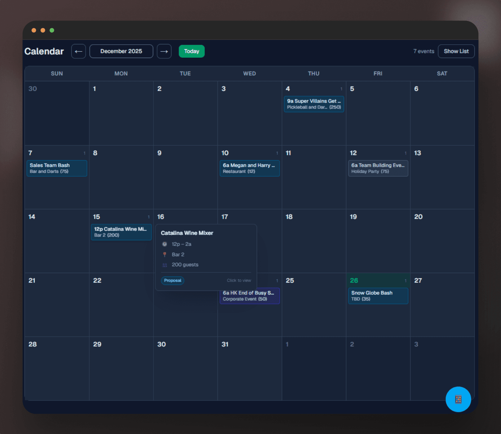This screenshot has width=501, height=434.
Task: Click the clock icon beside 12p – 2a
Action: 164,244
